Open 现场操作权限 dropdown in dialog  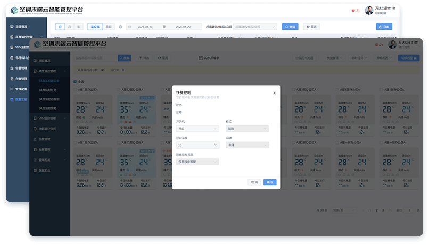pyautogui.click(x=197, y=162)
